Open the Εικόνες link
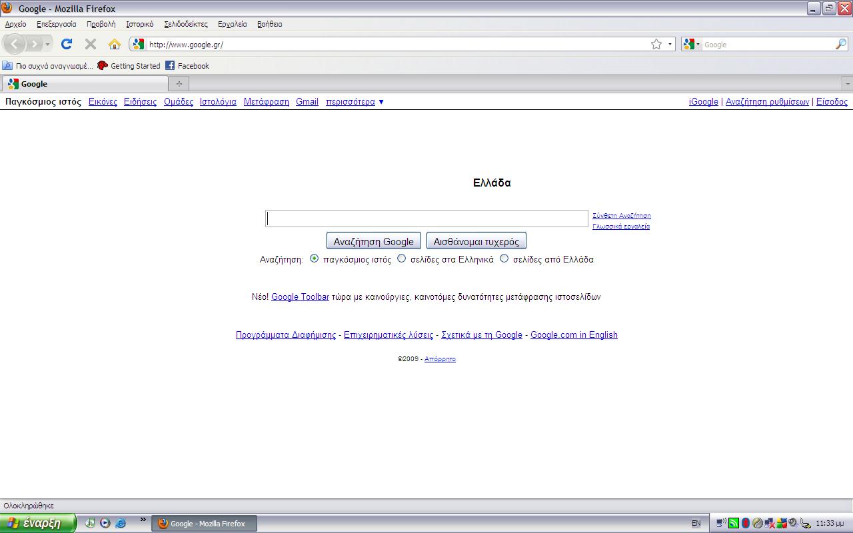The image size is (853, 533). coord(103,102)
